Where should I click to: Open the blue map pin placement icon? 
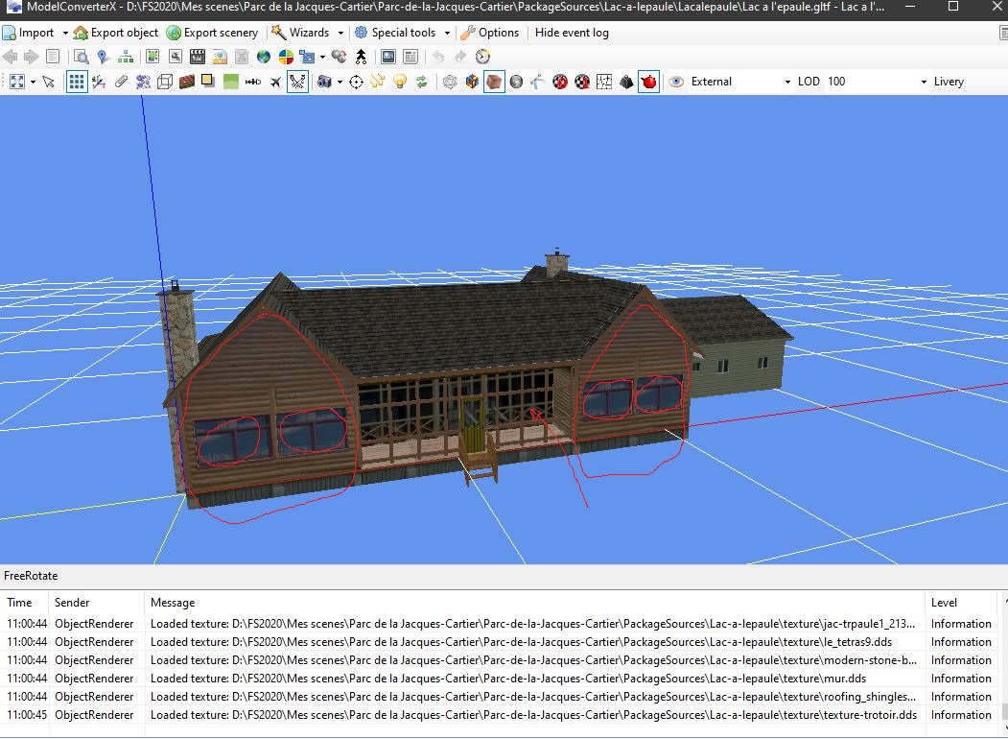pos(103,57)
